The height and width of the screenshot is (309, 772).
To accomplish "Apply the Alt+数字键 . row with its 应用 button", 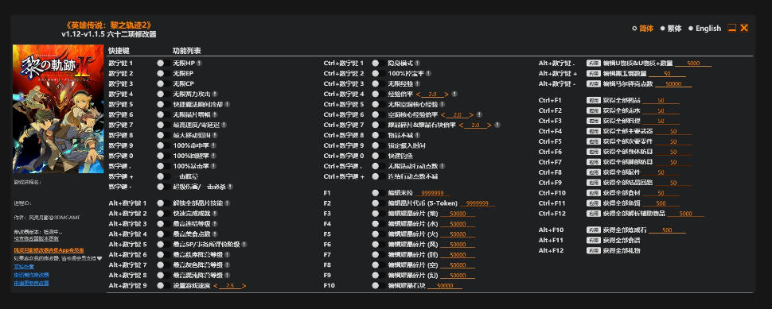I will pyautogui.click(x=593, y=64).
